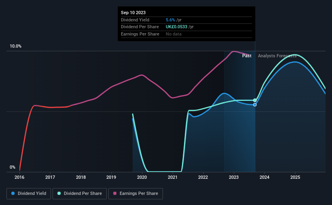Click the Analysts Forecasts label
The height and width of the screenshot is (205, 332).
[x=277, y=56]
